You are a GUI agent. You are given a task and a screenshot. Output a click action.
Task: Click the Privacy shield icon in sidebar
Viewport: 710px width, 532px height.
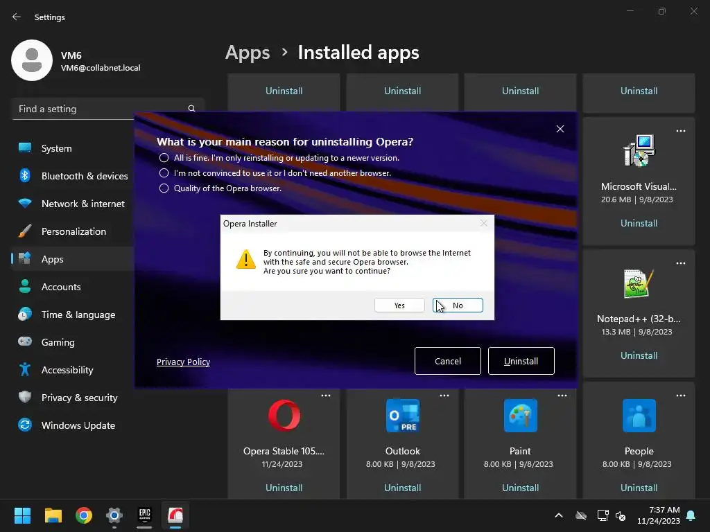click(25, 397)
